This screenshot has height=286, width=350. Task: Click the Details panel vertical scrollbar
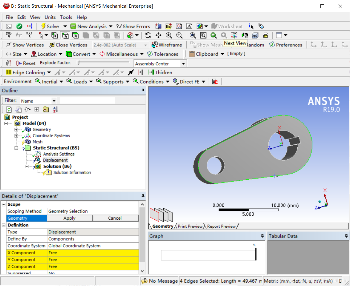142,238
